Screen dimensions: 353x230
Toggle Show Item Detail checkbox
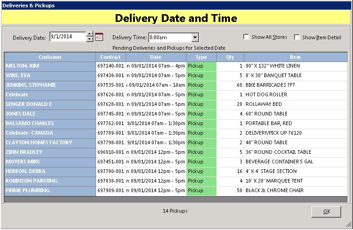point(297,37)
